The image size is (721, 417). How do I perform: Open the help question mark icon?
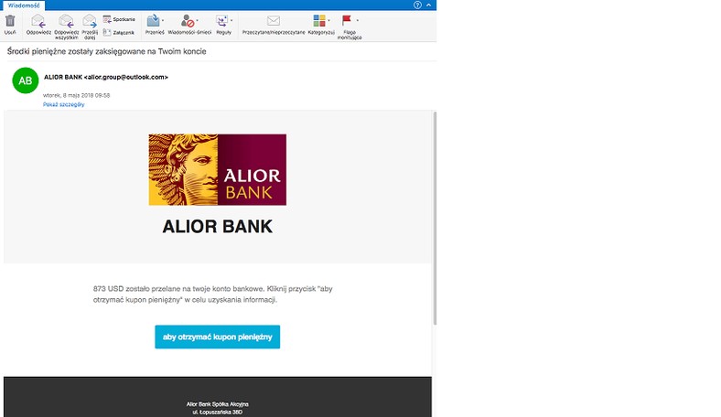coord(417,5)
